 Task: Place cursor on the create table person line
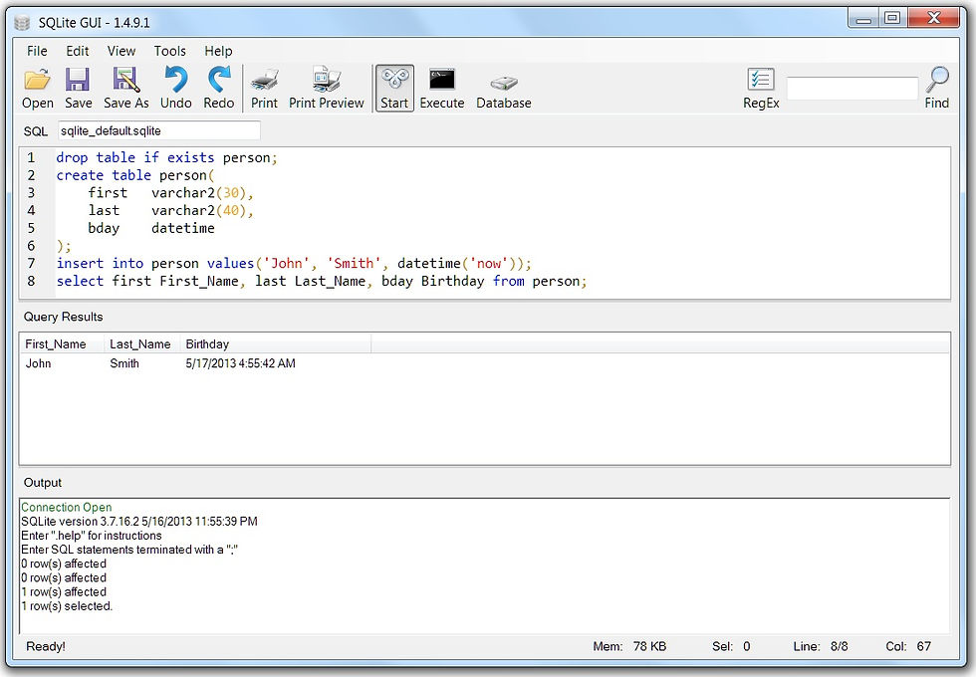tap(135, 175)
